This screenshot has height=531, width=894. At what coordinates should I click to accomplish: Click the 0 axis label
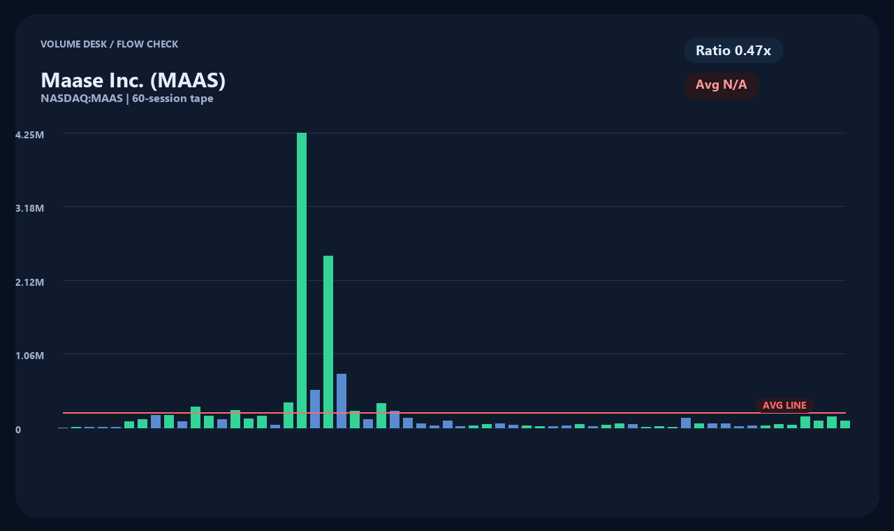pyautogui.click(x=18, y=430)
